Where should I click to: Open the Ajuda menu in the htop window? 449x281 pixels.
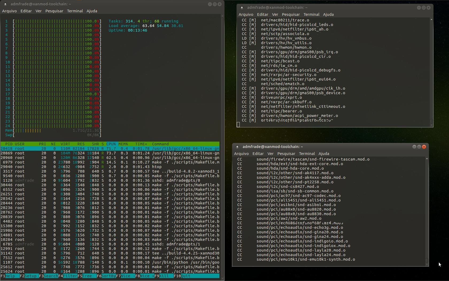coord(92,11)
